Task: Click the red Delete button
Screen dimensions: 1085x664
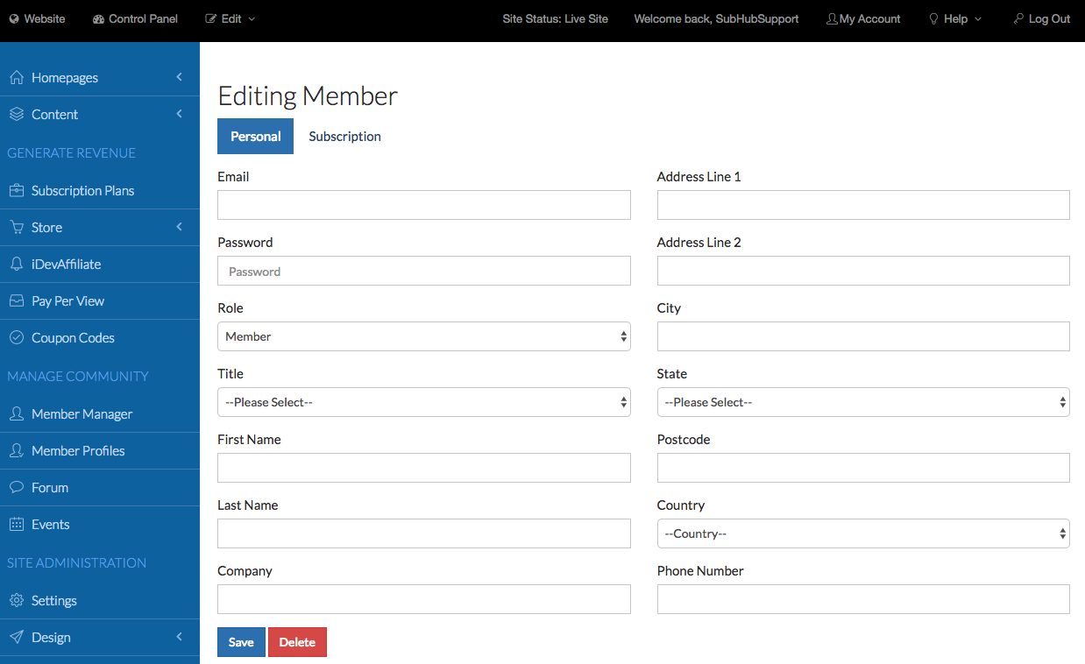Action: [x=297, y=642]
